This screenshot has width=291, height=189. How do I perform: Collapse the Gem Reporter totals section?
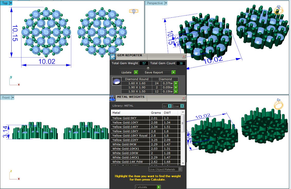coord(148,68)
